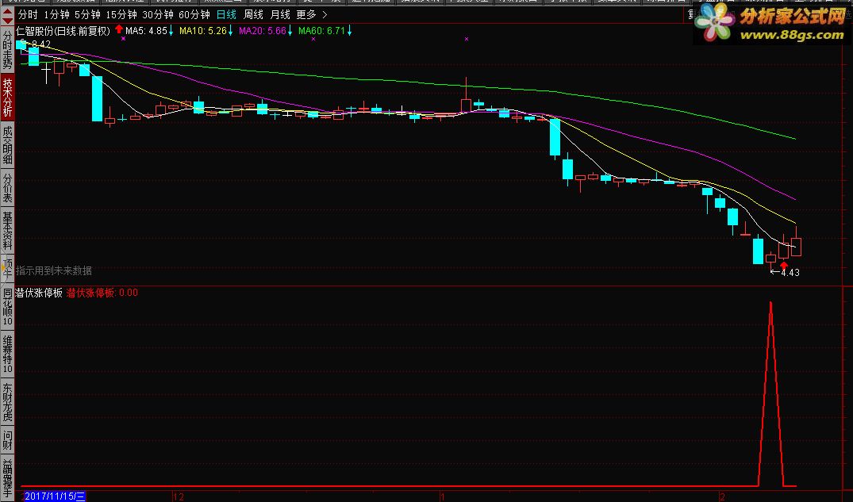This screenshot has width=853, height=502.
Task: Click the 4.43 low price marker
Action: click(790, 273)
